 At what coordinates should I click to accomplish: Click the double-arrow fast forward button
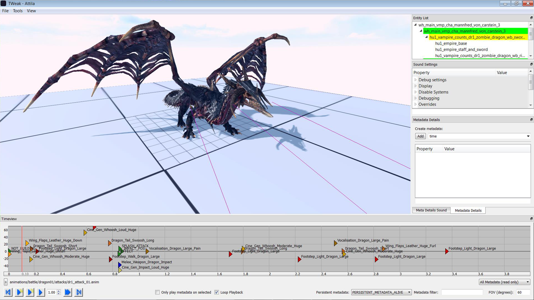[68, 292]
